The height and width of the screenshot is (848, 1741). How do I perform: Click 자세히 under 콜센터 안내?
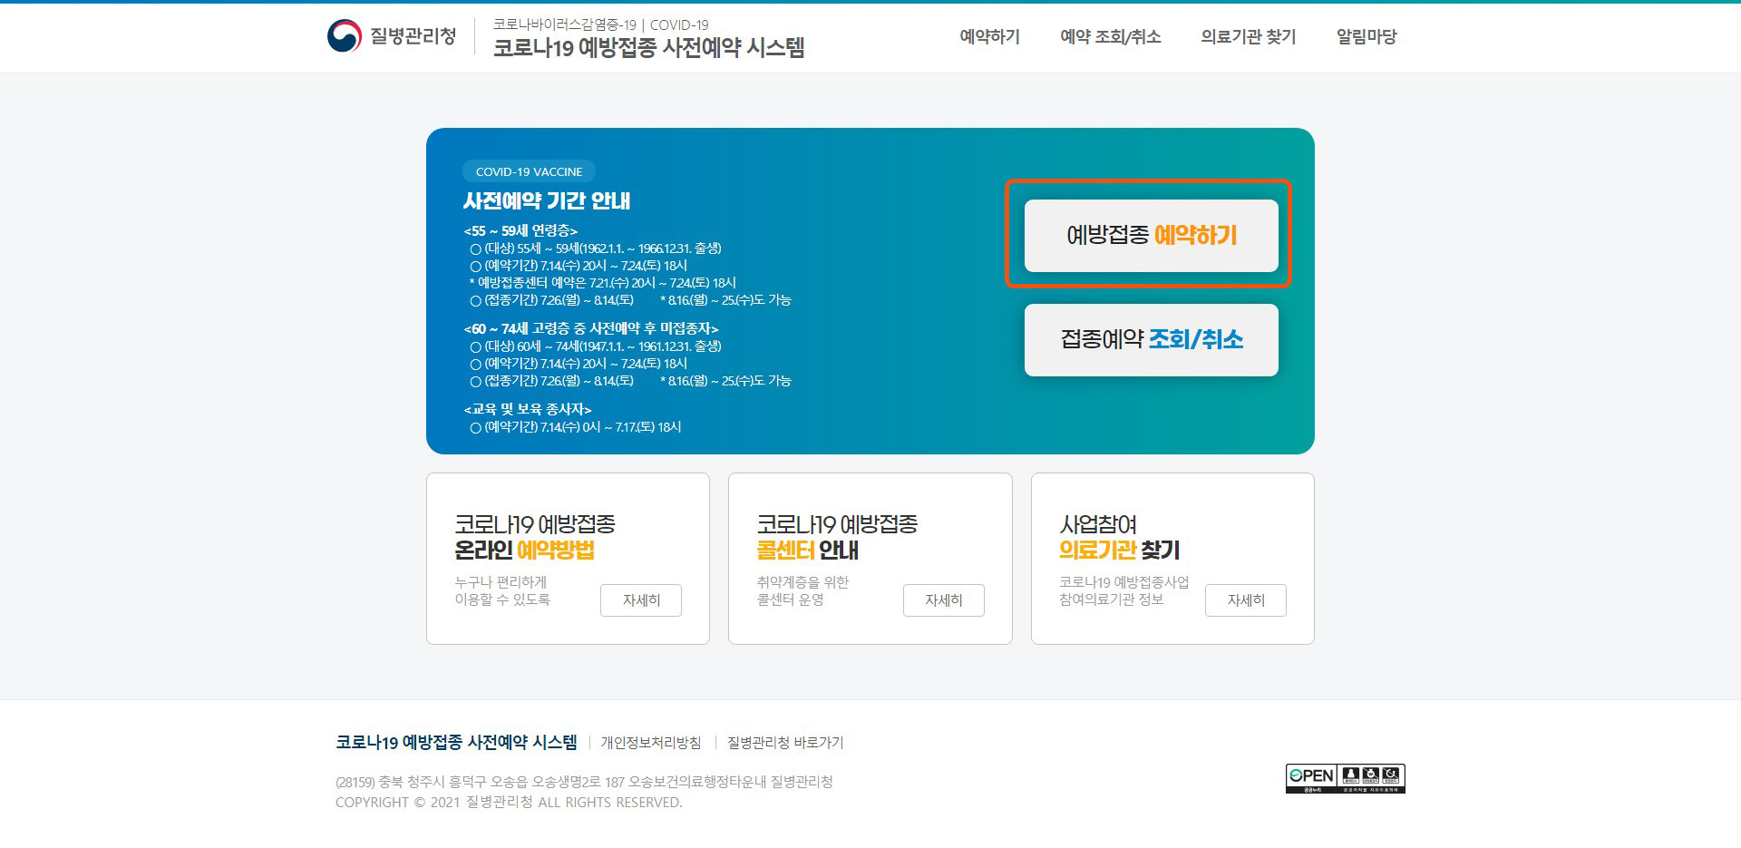tap(943, 600)
